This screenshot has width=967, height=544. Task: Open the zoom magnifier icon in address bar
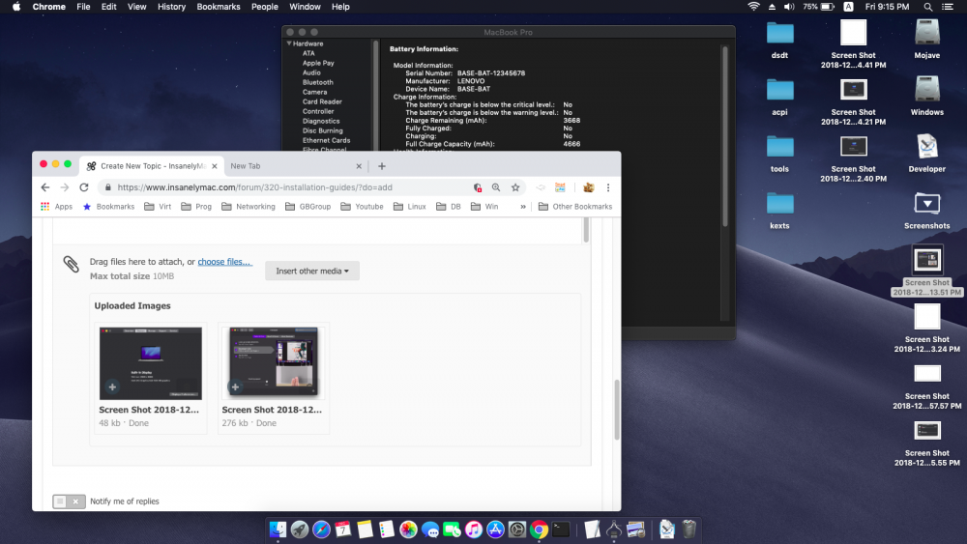point(496,187)
